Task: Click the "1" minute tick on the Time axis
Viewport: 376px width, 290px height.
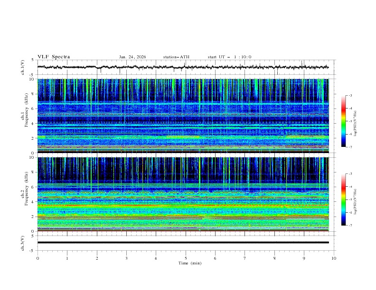Action: click(x=67, y=258)
